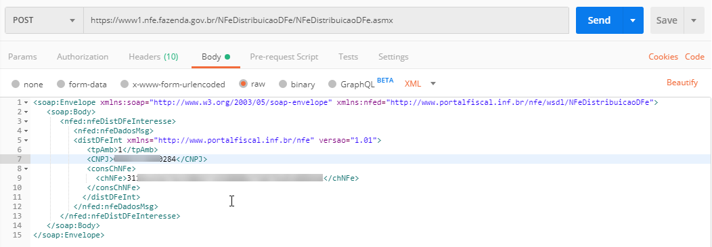Select the closing </soap:Body> tag

tap(73, 225)
